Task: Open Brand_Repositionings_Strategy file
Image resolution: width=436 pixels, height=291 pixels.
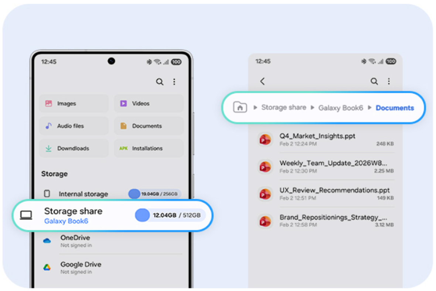Action: pyautogui.click(x=325, y=221)
